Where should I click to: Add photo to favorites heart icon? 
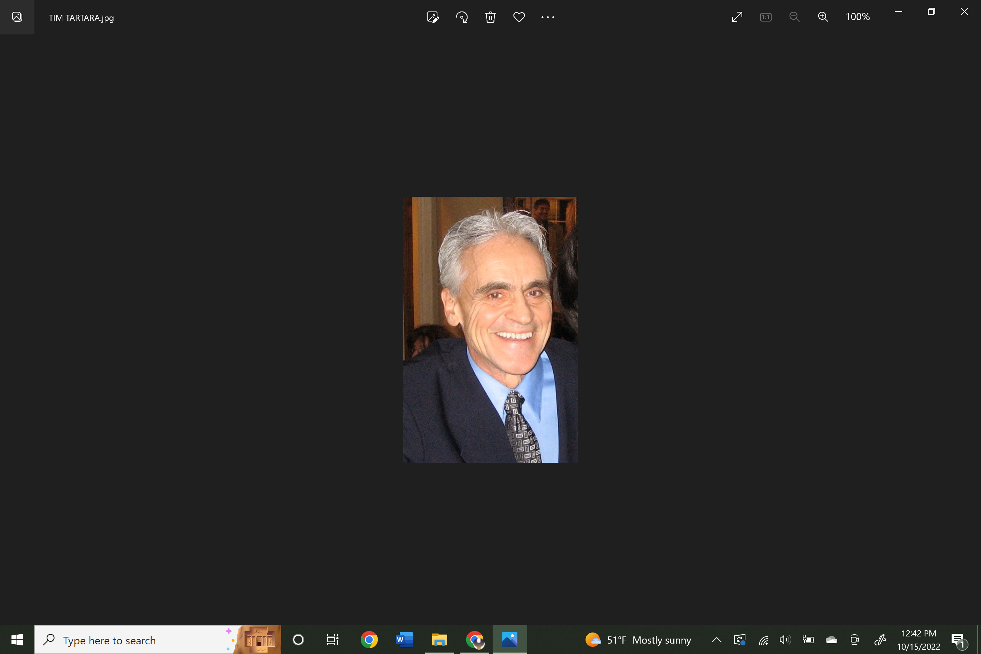pos(519,17)
